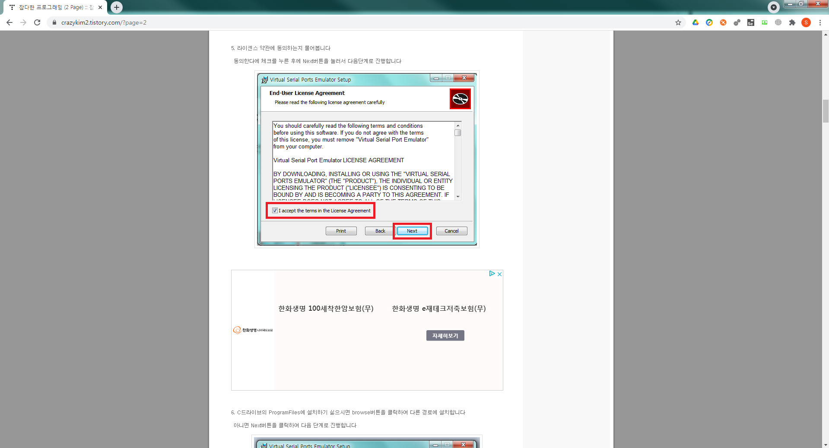Bookmark this page with the star icon

[678, 22]
